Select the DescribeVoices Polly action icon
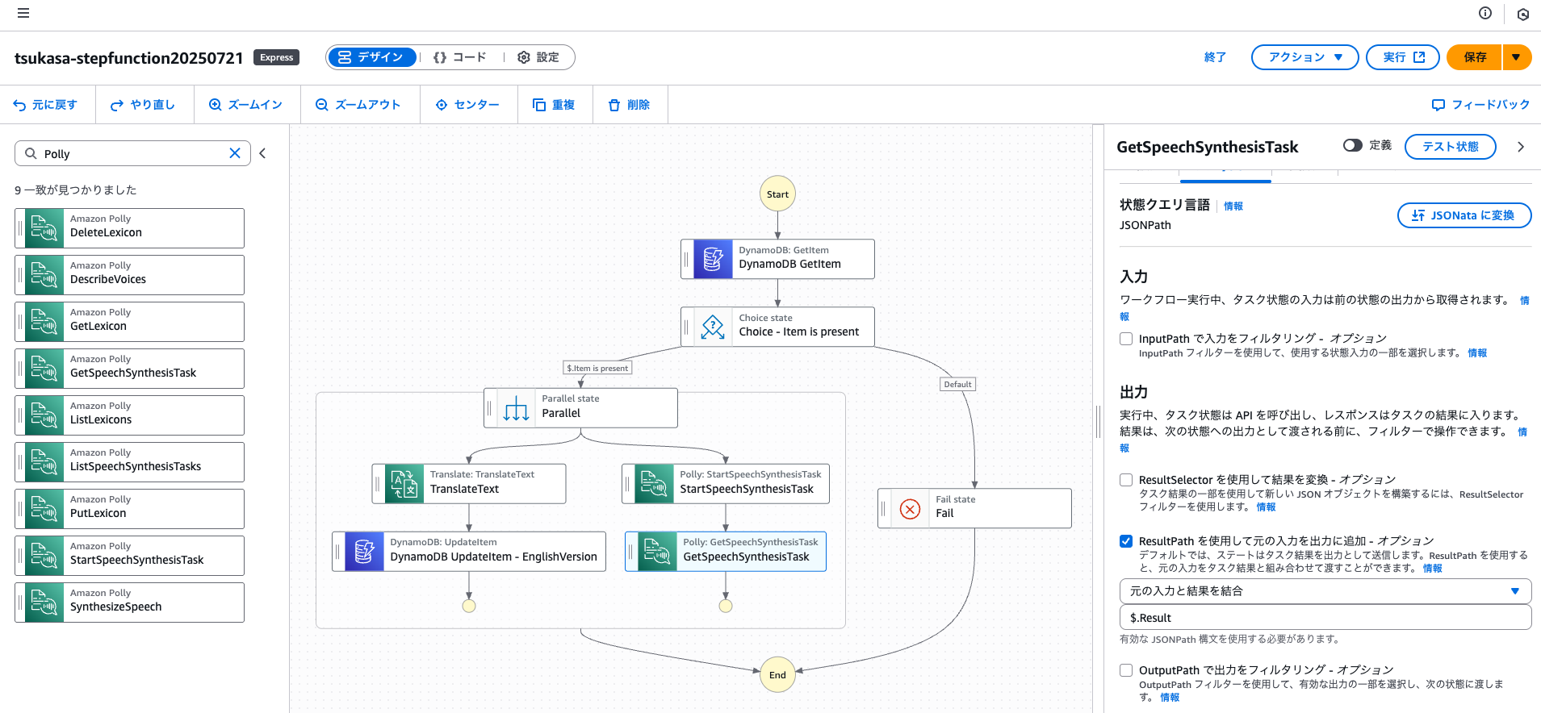This screenshot has height=713, width=1541. point(44,275)
